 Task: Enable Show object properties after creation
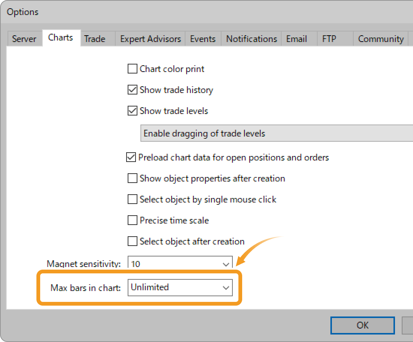[132, 178]
